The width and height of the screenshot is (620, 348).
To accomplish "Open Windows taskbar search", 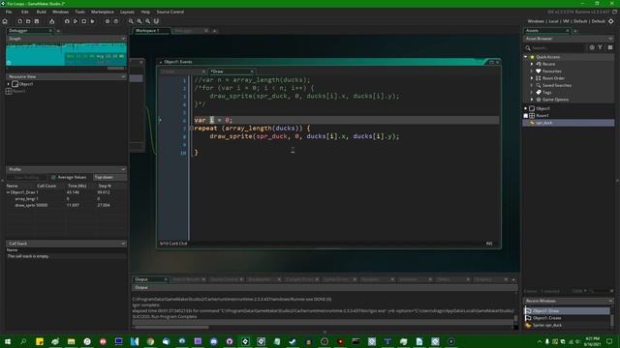I will [23, 341].
